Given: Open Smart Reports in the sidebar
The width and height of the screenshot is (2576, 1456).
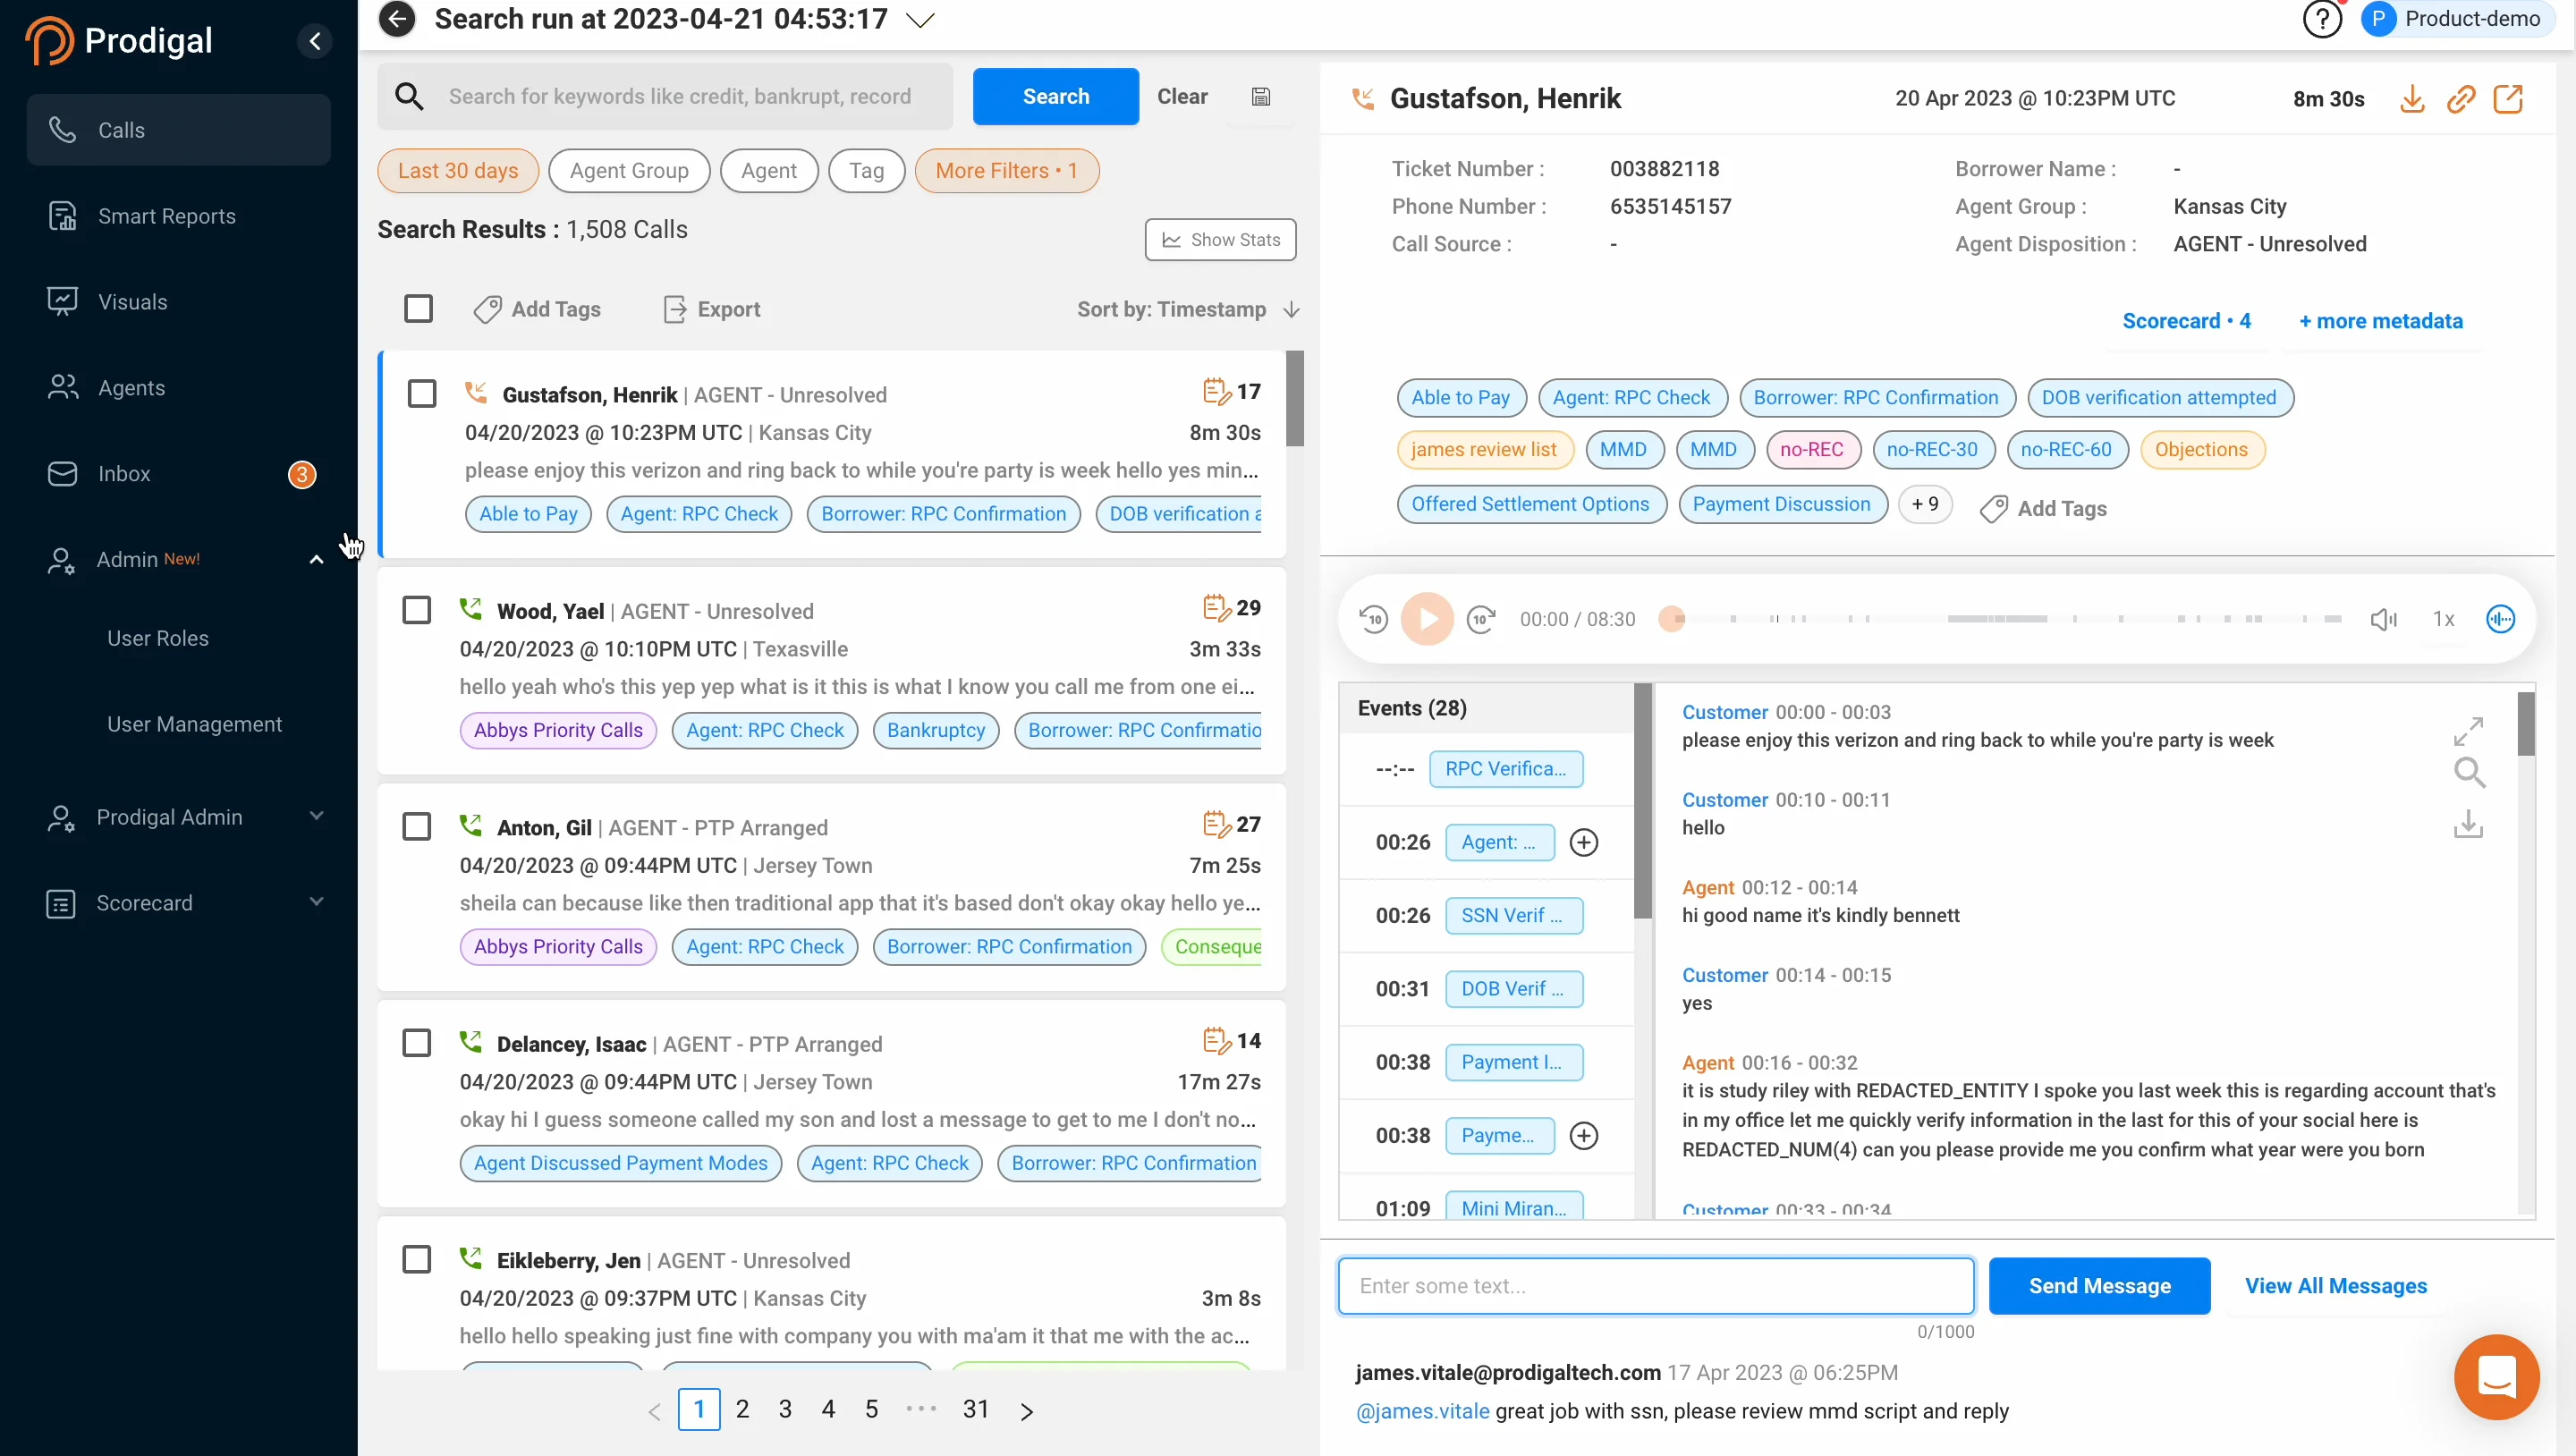Looking at the screenshot, I should pyautogui.click(x=166, y=216).
